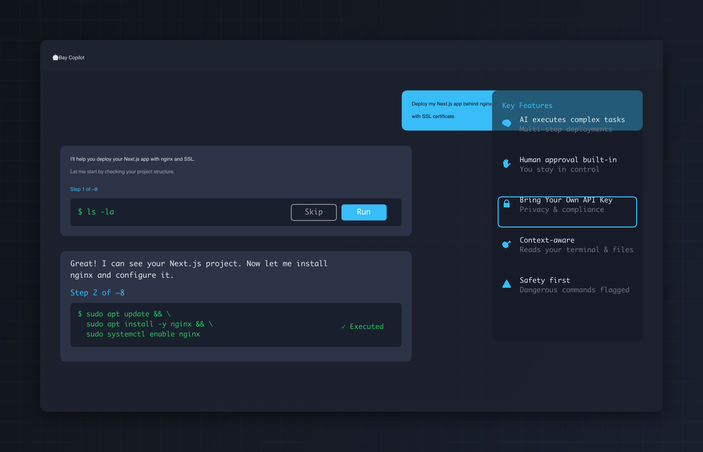
Task: Click the Bay Copilot title in the header
Action: click(71, 57)
